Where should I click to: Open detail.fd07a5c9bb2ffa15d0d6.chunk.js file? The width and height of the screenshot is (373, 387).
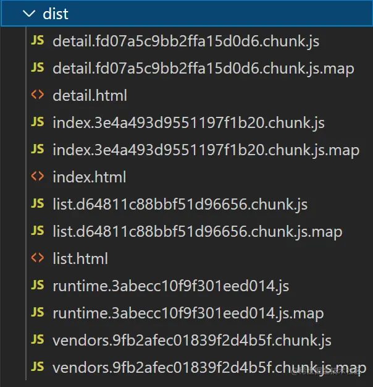pyautogui.click(x=186, y=41)
